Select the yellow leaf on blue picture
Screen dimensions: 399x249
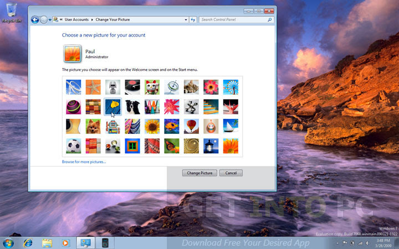pyautogui.click(x=112, y=107)
